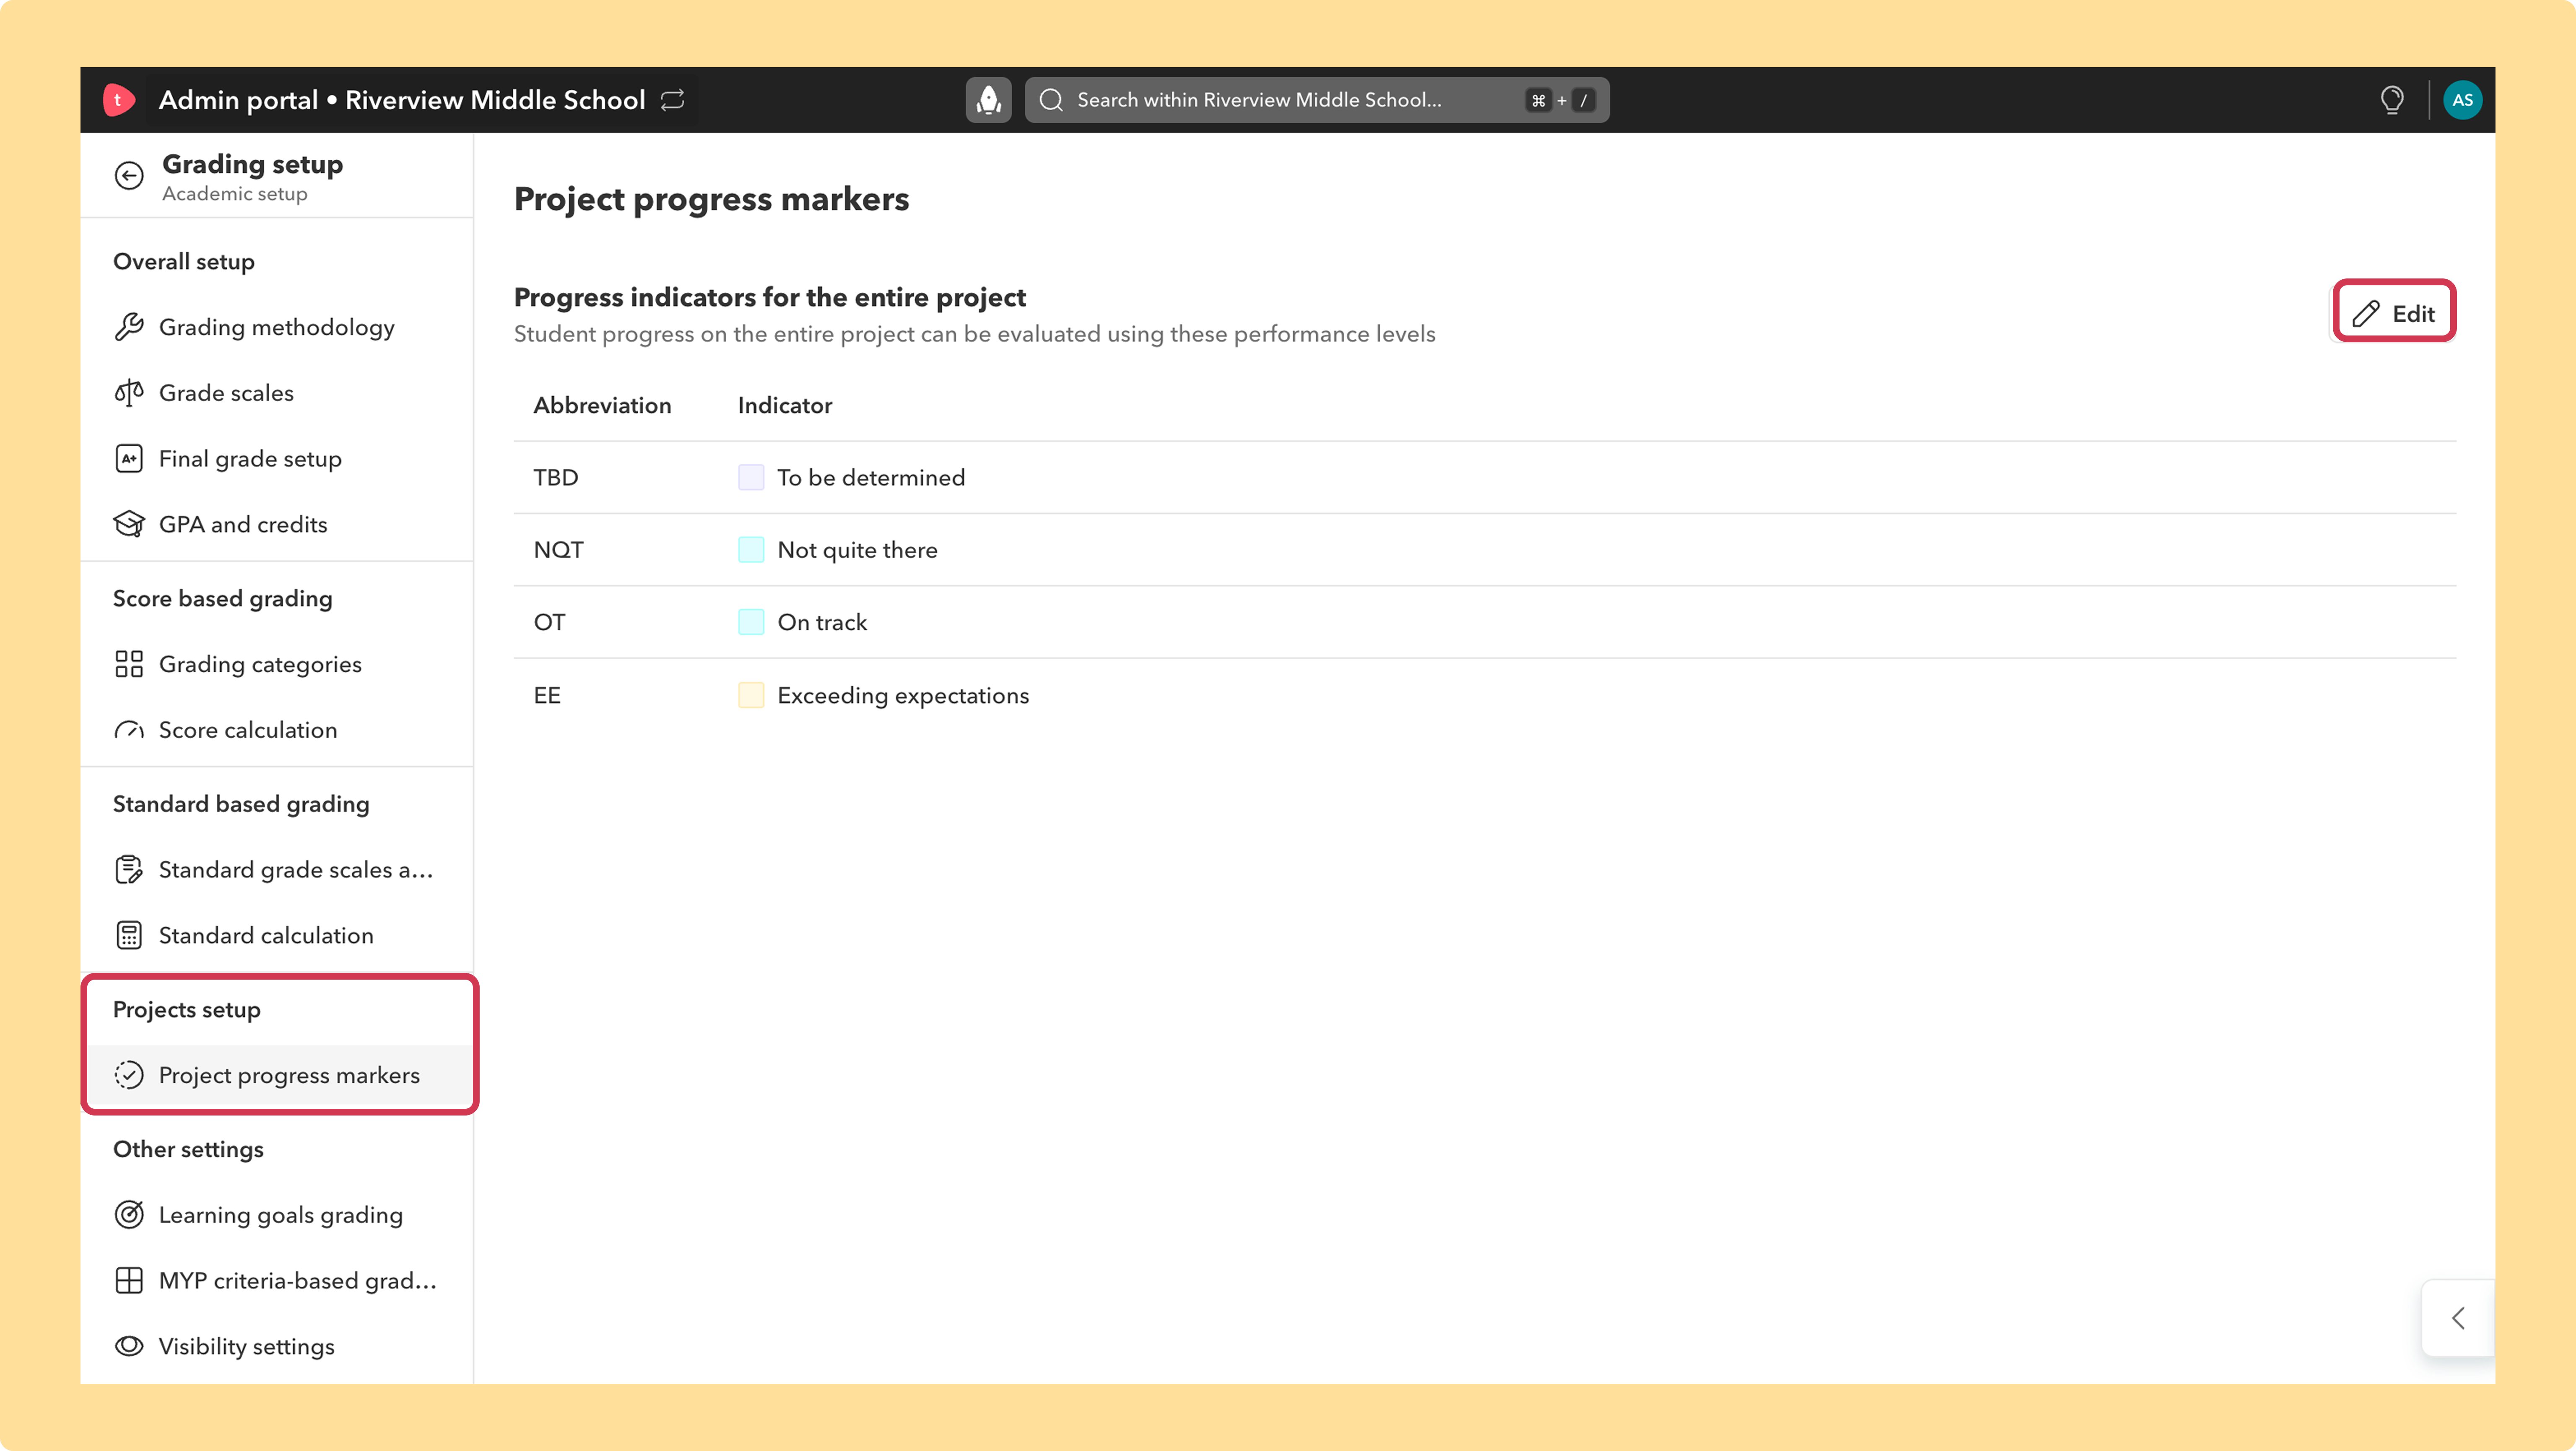Open MYP criteria-based grading item
The height and width of the screenshot is (1451, 2576).
coord(277,1281)
